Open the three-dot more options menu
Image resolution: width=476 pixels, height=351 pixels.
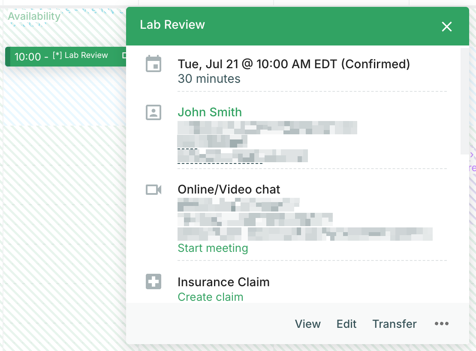tap(441, 324)
